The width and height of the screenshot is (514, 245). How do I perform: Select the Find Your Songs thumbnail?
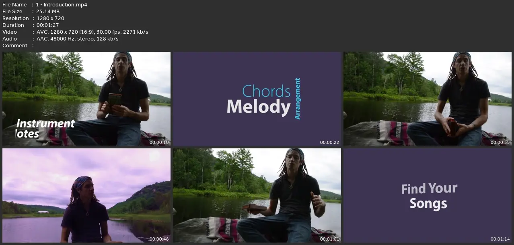tap(428, 196)
